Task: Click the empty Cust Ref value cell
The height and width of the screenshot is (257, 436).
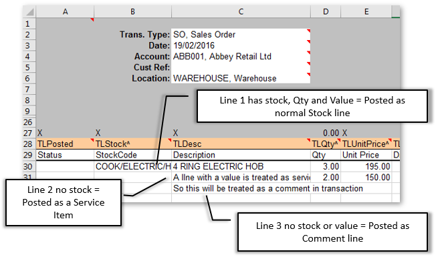Action: point(241,67)
